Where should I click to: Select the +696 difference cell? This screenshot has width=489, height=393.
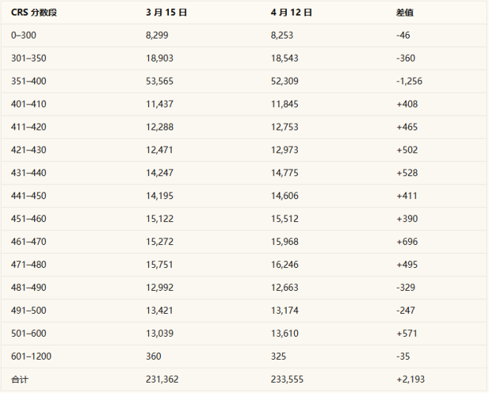tap(407, 241)
